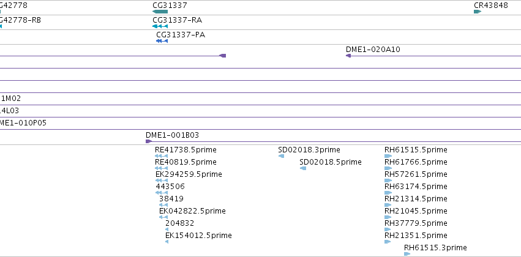Select the RE40819.5prime EST glyph
The width and height of the screenshot is (521, 257).
161,168
